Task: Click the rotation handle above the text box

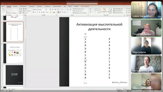Action: coord(85,34)
